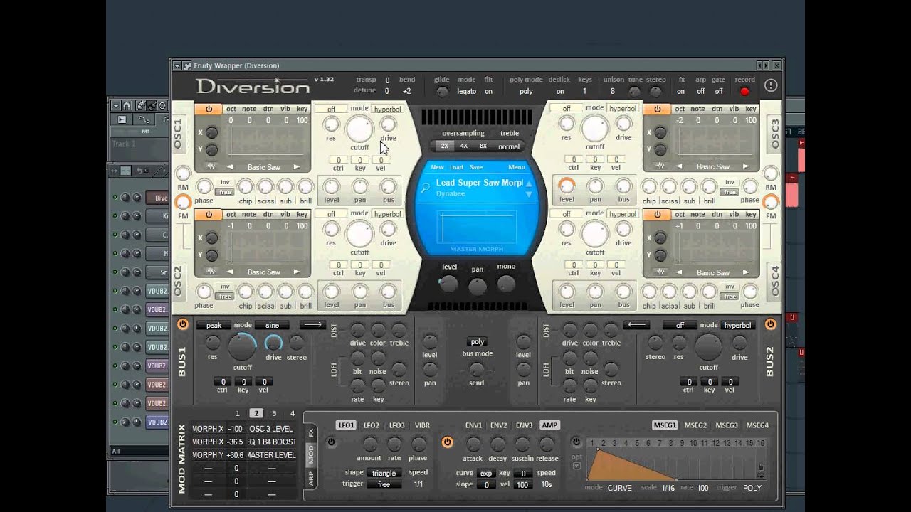Click BUS2 left routing arrow
The width and height of the screenshot is (911, 512).
[637, 325]
